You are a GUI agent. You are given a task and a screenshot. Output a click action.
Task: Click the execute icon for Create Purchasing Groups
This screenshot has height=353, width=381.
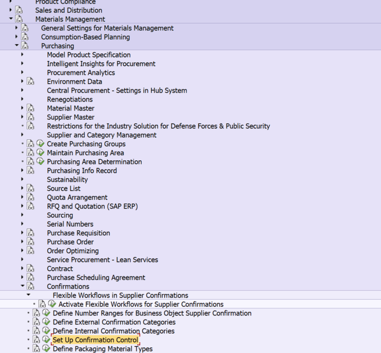tap(41, 144)
